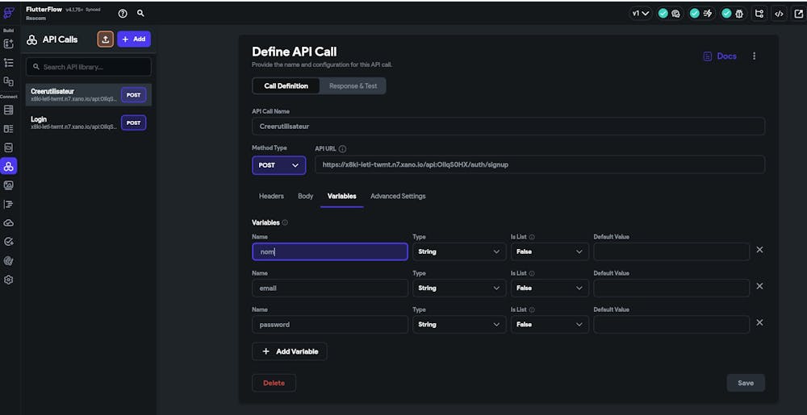
Task: Click the import API upload icon
Action: pos(105,39)
